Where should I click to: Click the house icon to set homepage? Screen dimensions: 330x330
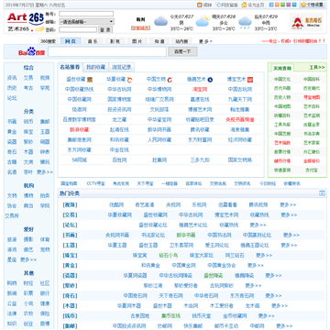click(x=244, y=5)
